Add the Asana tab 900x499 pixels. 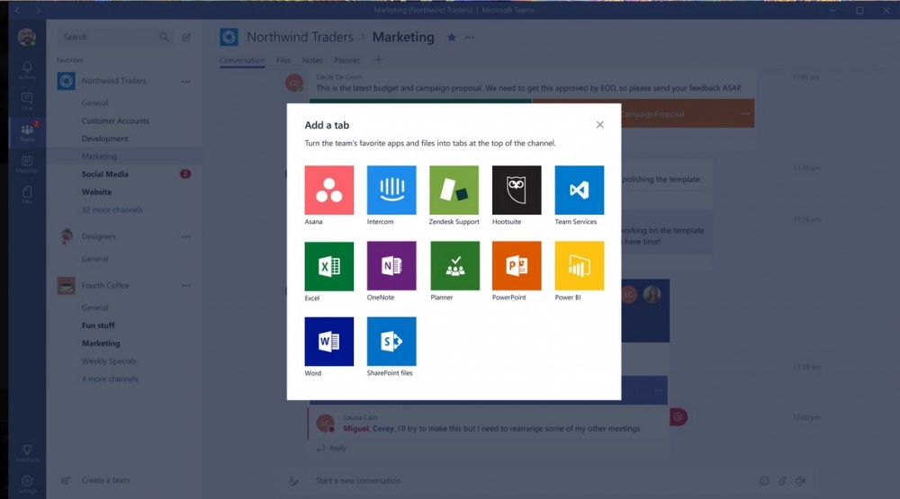328,190
